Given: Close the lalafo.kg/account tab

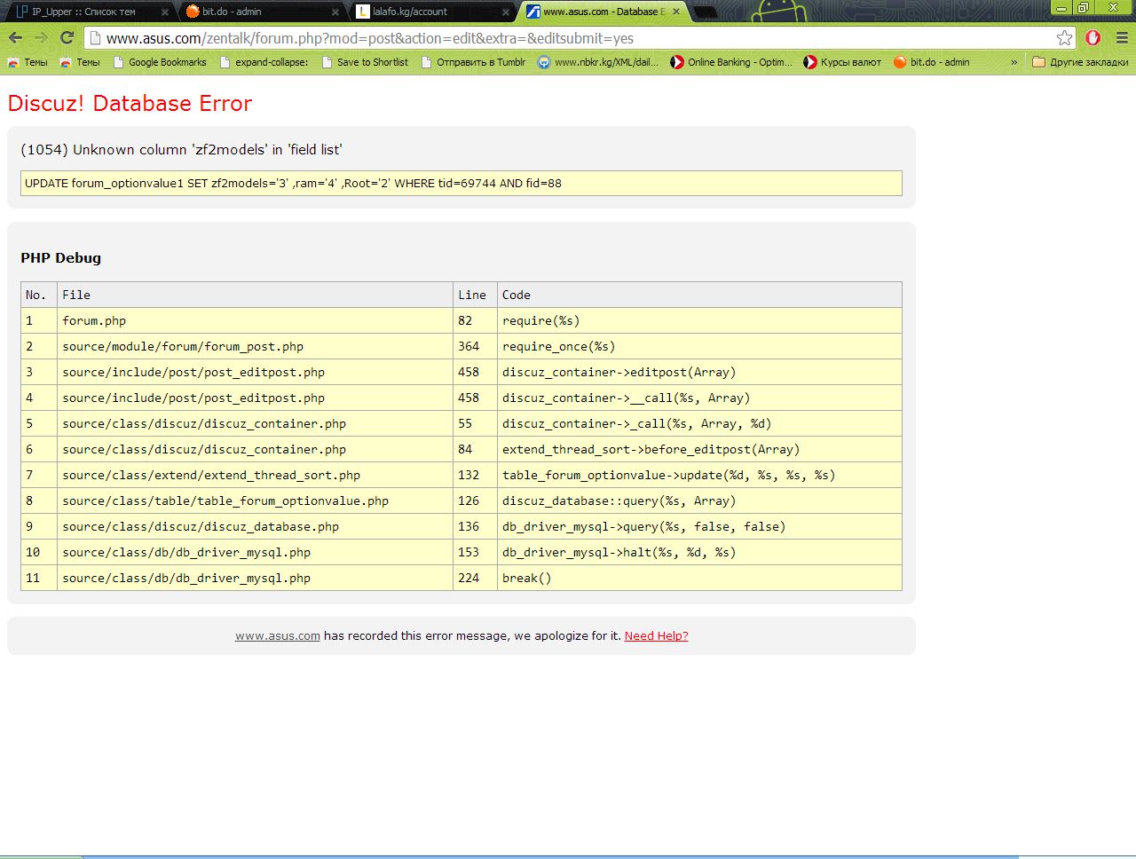Looking at the screenshot, I should tap(505, 12).
